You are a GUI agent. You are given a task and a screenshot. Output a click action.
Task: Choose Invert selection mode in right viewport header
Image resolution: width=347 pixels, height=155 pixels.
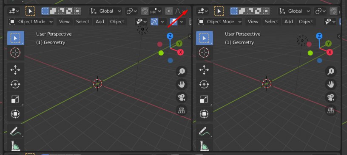click(258, 11)
